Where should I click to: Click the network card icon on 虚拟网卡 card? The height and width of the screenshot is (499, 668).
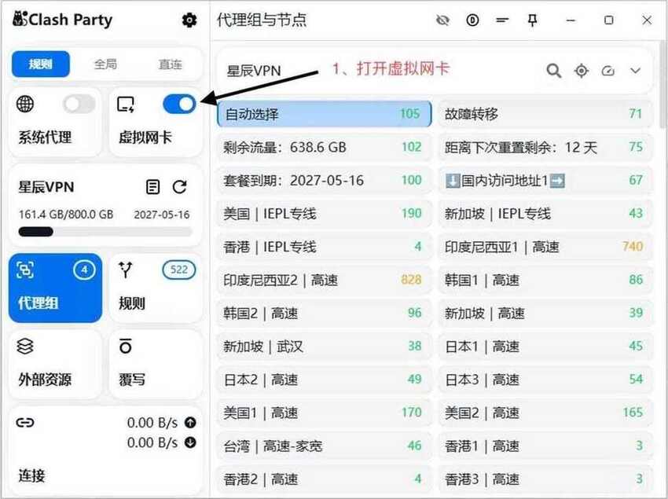pos(126,105)
